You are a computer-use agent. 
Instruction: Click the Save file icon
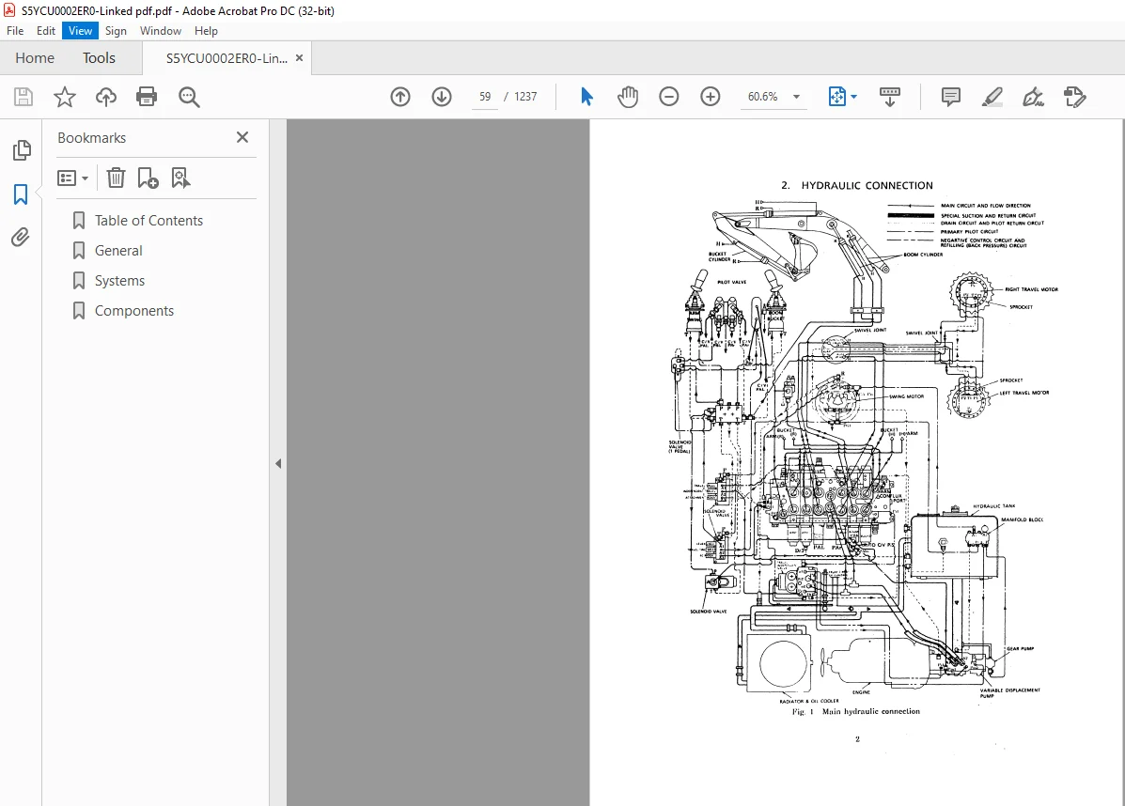[x=23, y=97]
